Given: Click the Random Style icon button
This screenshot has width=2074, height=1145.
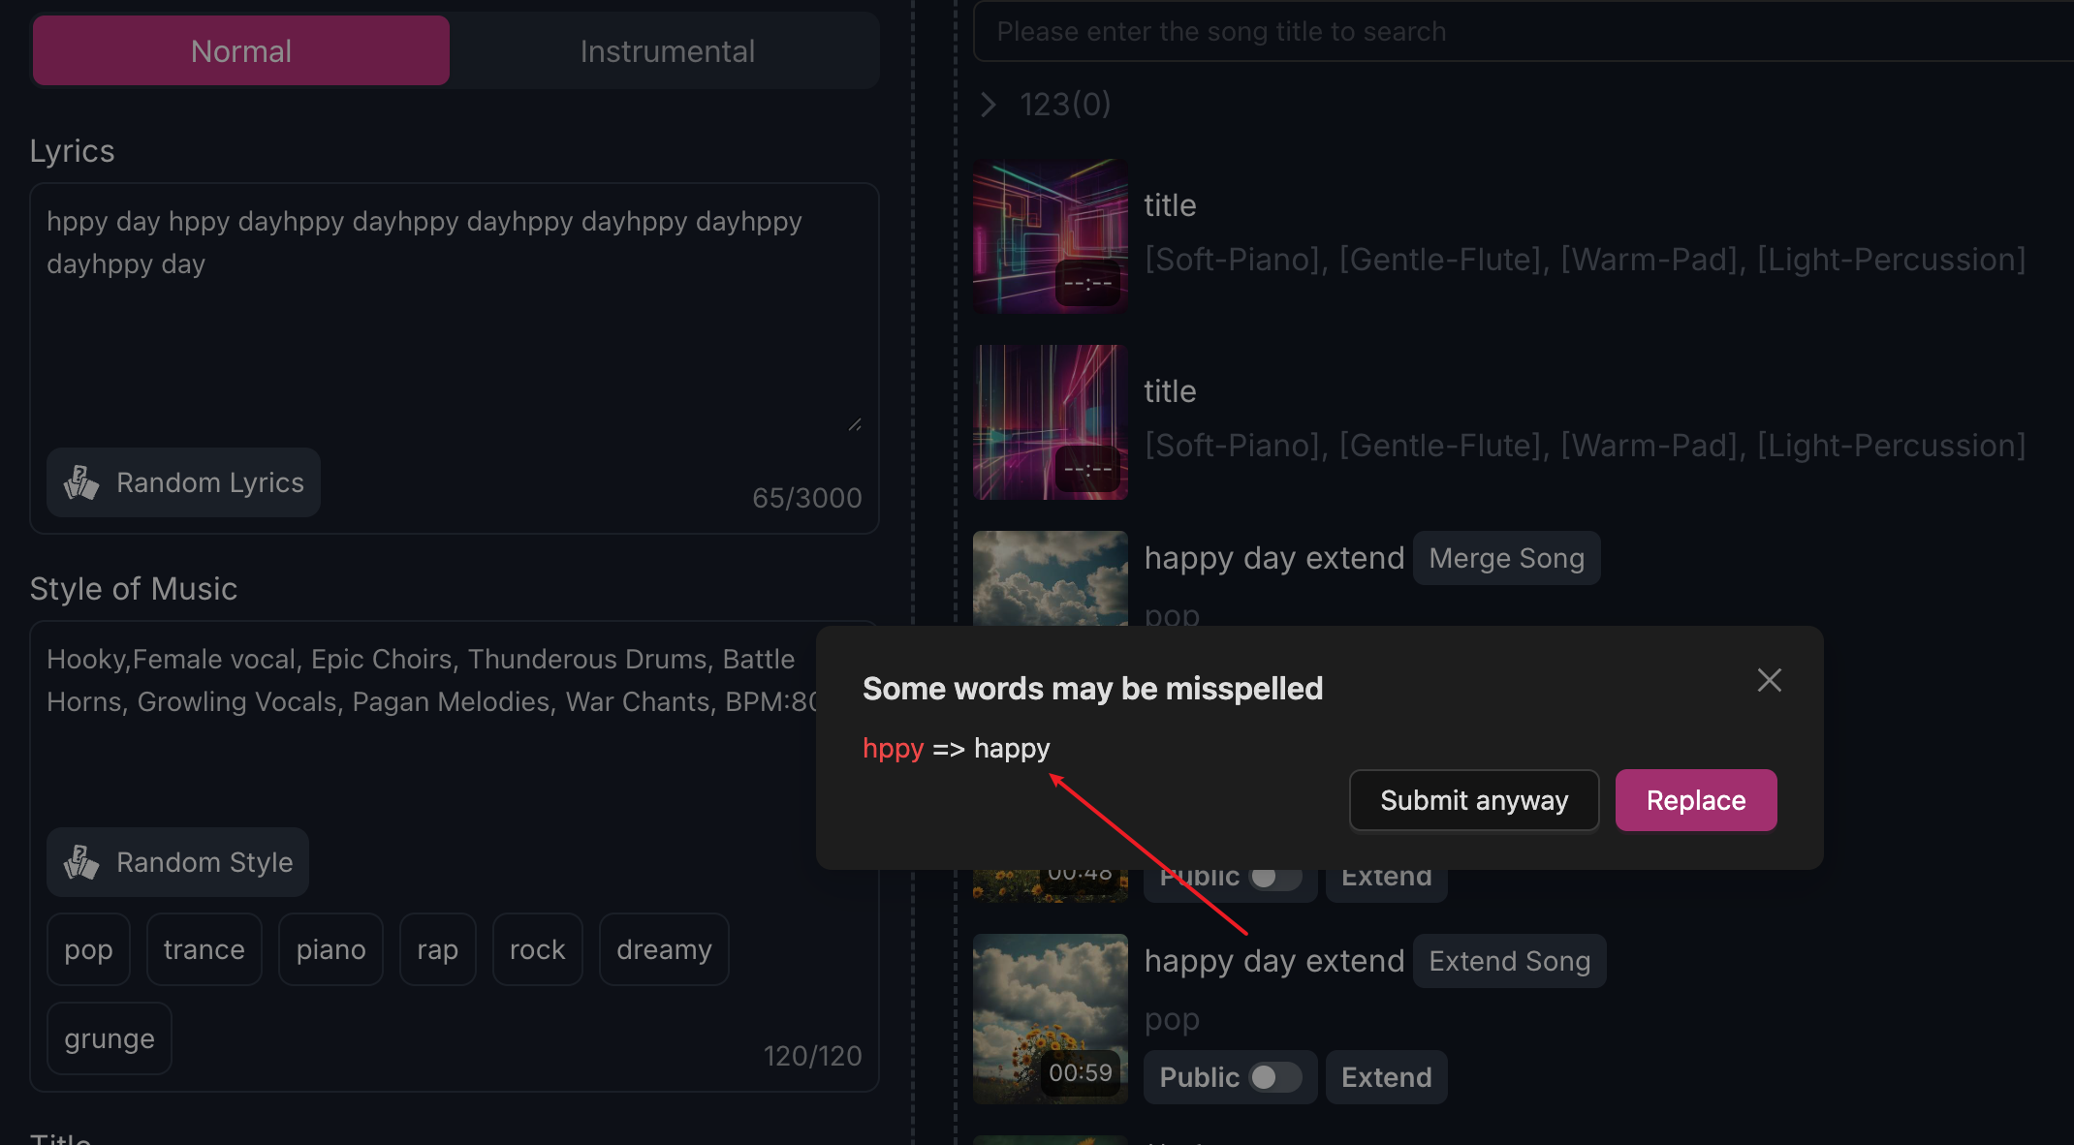Looking at the screenshot, I should point(80,861).
